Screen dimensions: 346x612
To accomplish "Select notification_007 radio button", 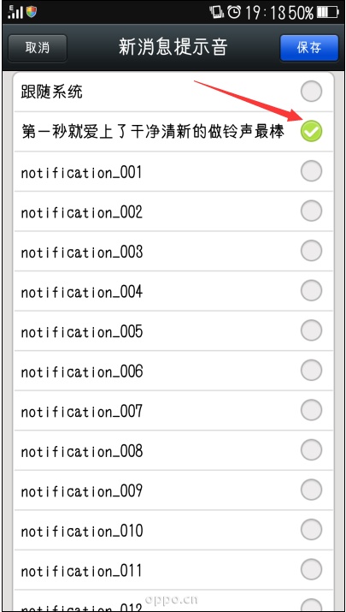I will coord(311,410).
